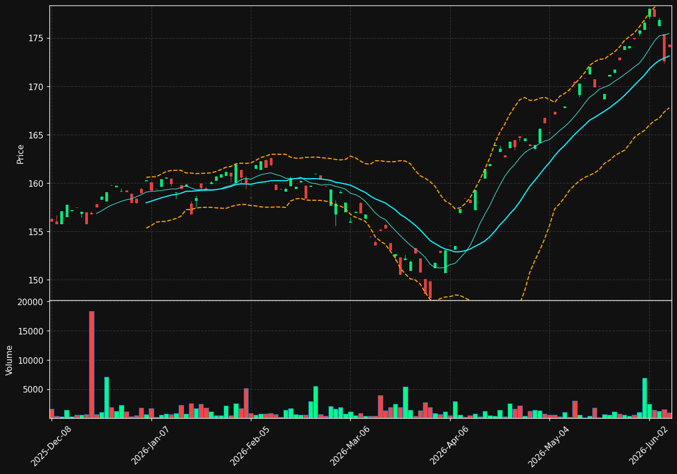Select the tallest red volume bar

[92, 365]
